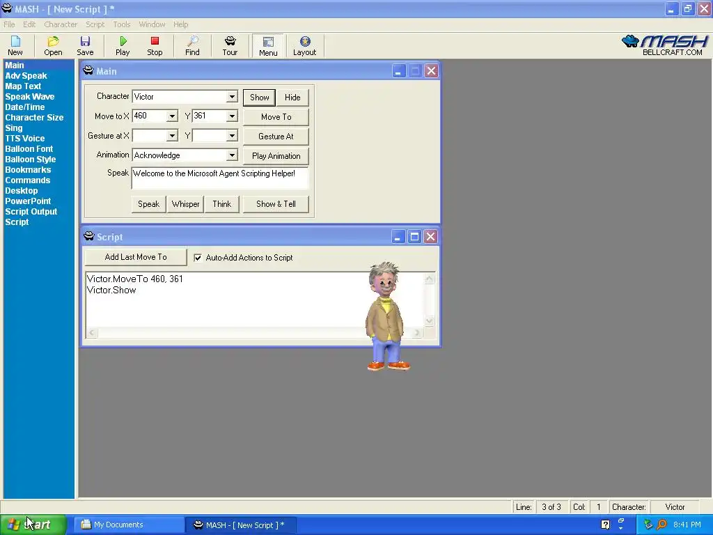Viewport: 713px width, 535px height.
Task: Run the script with the Play icon
Action: point(123,45)
